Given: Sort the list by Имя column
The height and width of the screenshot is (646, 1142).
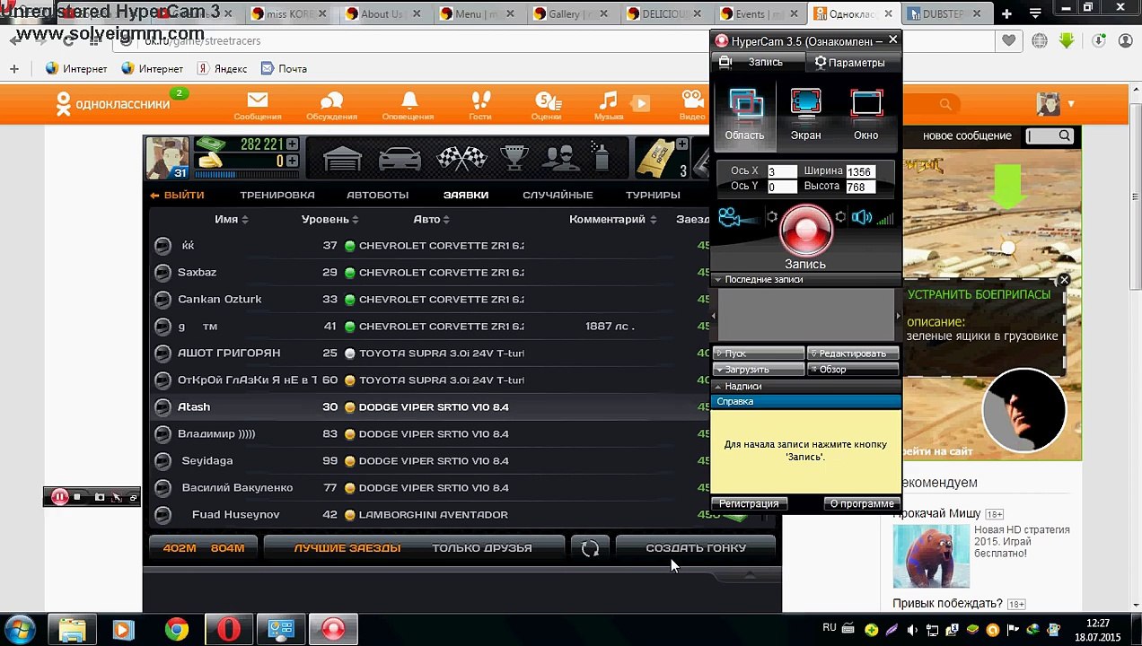Looking at the screenshot, I should coord(231,219).
